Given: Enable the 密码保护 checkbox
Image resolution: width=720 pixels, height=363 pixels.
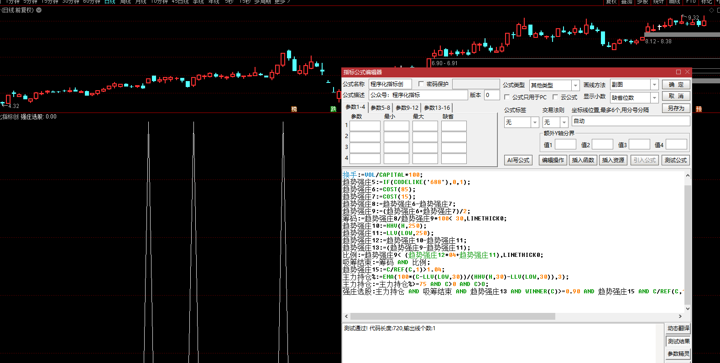Looking at the screenshot, I should (x=421, y=84).
